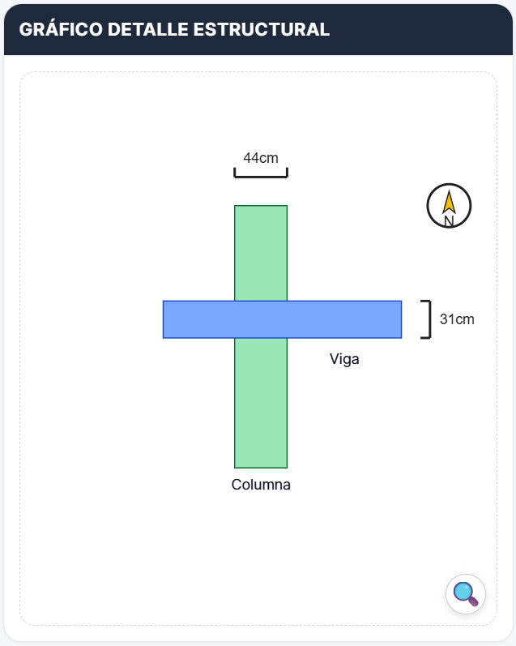Click the beam's right end near the bracket

click(x=381, y=319)
